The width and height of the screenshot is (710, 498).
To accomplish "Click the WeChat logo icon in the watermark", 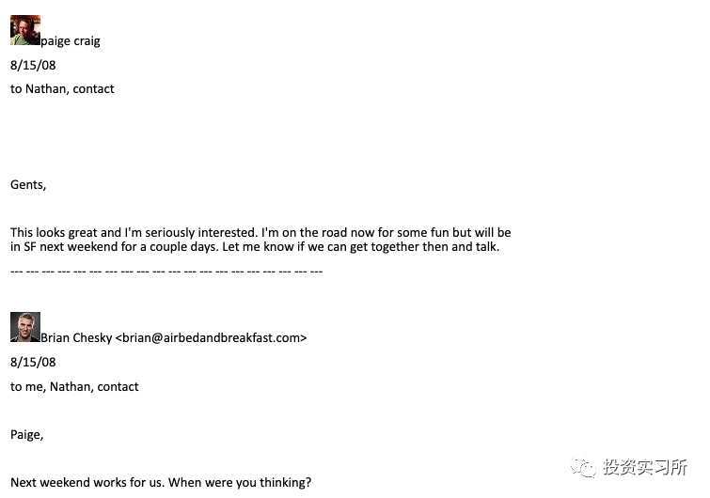I will pos(583,467).
